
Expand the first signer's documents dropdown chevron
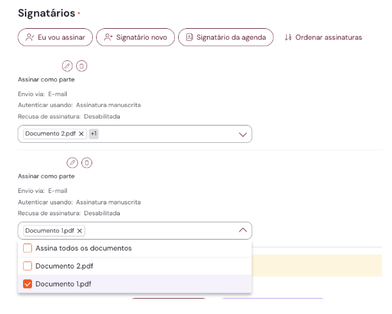243,134
